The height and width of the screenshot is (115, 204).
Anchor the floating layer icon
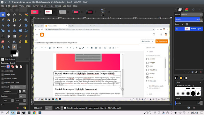pyautogui.click(x=196, y=72)
